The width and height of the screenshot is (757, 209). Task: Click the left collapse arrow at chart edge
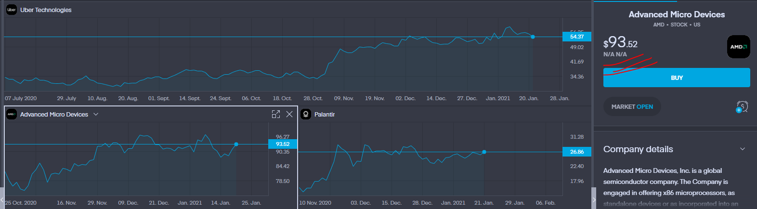coord(2,198)
